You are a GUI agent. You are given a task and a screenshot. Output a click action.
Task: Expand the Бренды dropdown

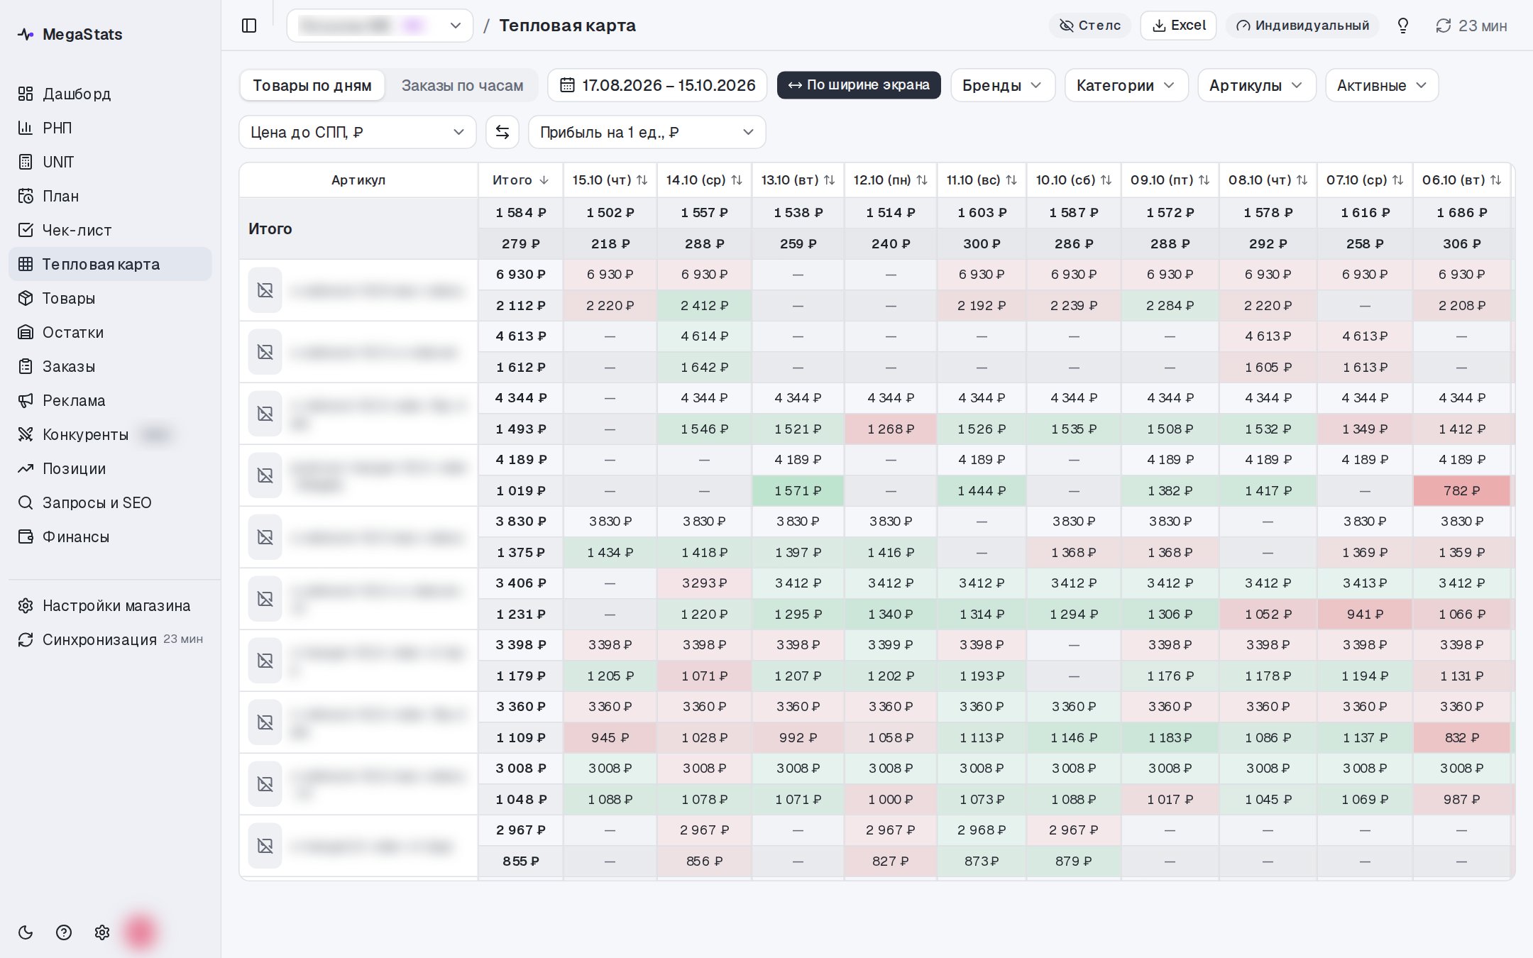pos(1003,85)
